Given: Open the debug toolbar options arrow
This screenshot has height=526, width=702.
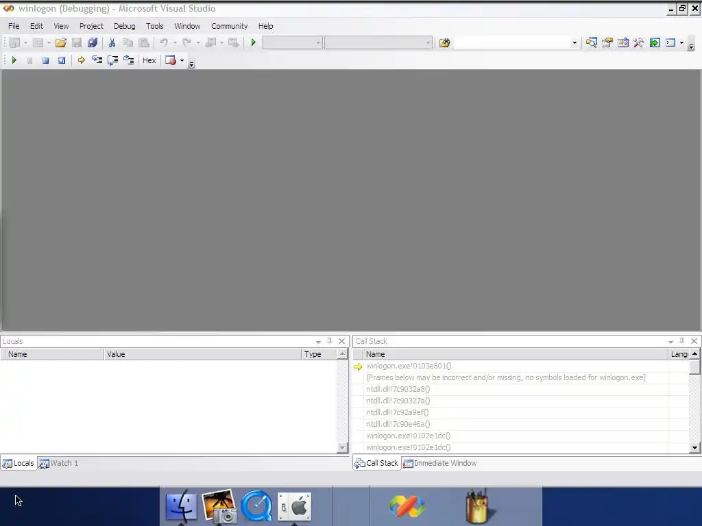Looking at the screenshot, I should (x=191, y=64).
